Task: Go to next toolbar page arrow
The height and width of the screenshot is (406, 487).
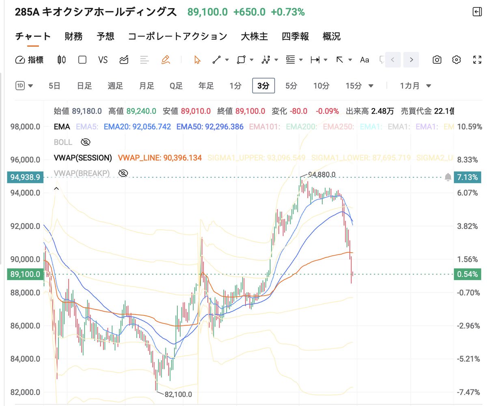Action: 412,60
